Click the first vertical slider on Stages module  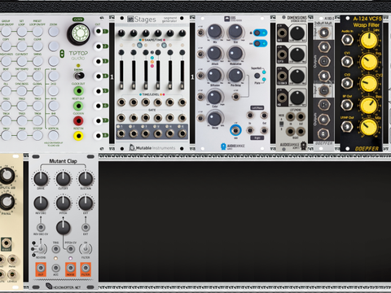pyautogui.click(x=121, y=75)
